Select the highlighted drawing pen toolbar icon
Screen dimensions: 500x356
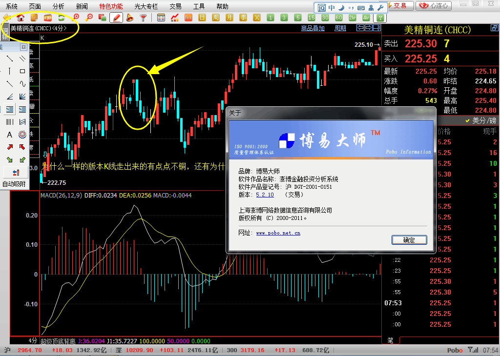(x=117, y=18)
